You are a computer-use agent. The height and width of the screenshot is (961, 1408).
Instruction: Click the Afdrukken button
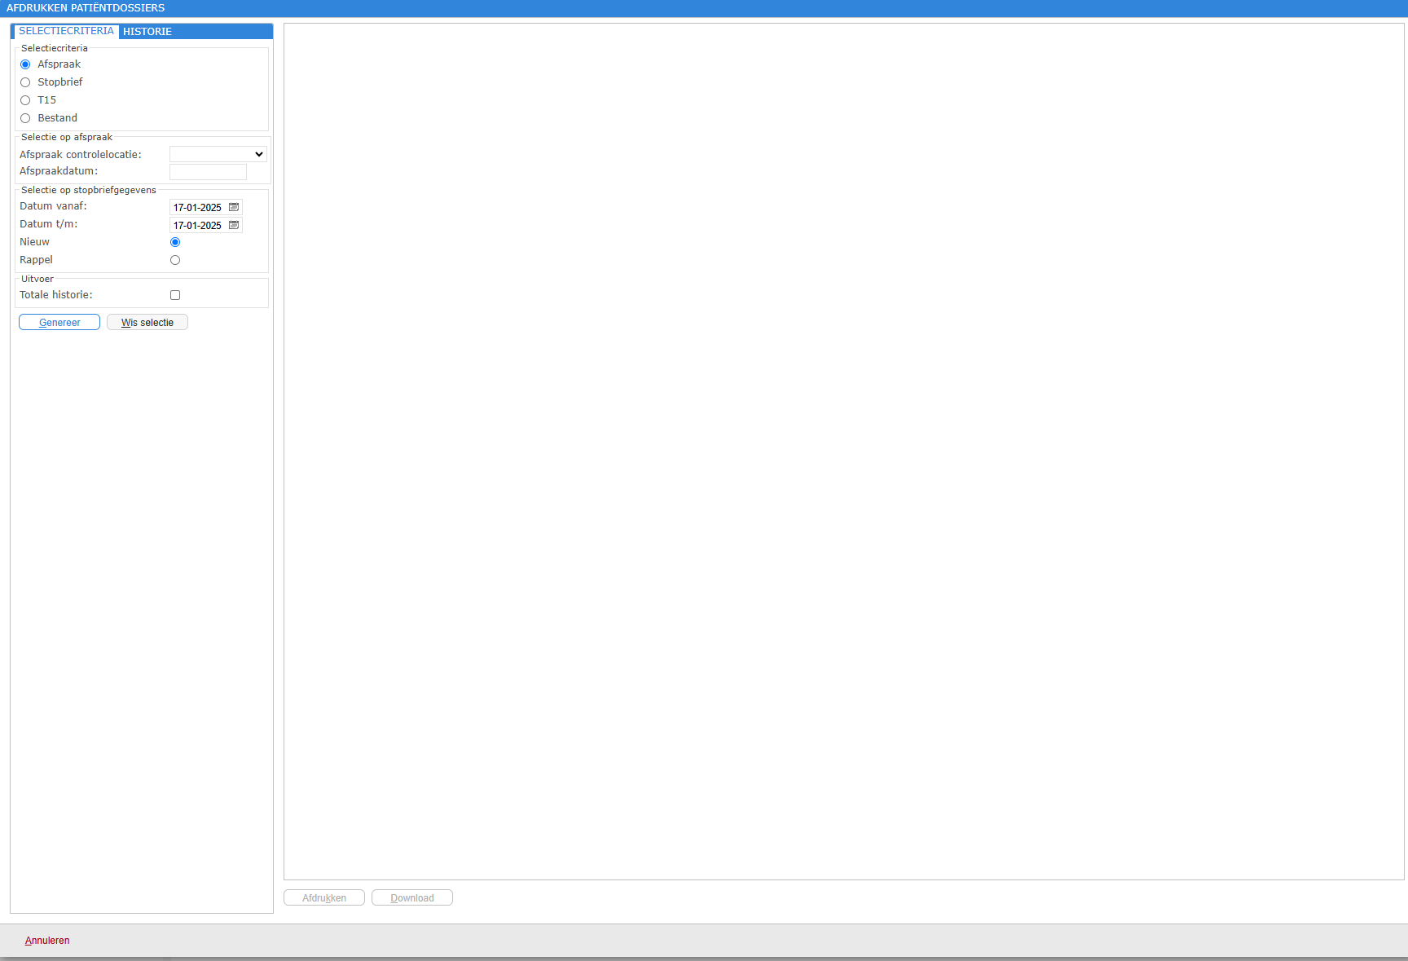(x=324, y=897)
